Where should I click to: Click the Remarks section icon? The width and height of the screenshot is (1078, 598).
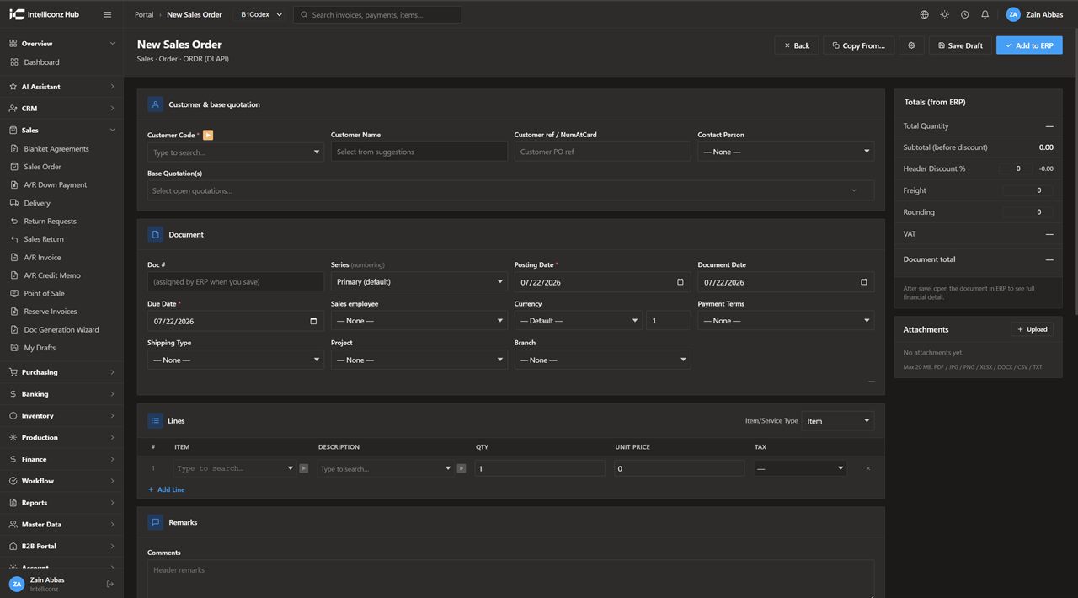click(155, 522)
